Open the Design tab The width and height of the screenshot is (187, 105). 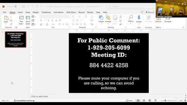[36, 12]
